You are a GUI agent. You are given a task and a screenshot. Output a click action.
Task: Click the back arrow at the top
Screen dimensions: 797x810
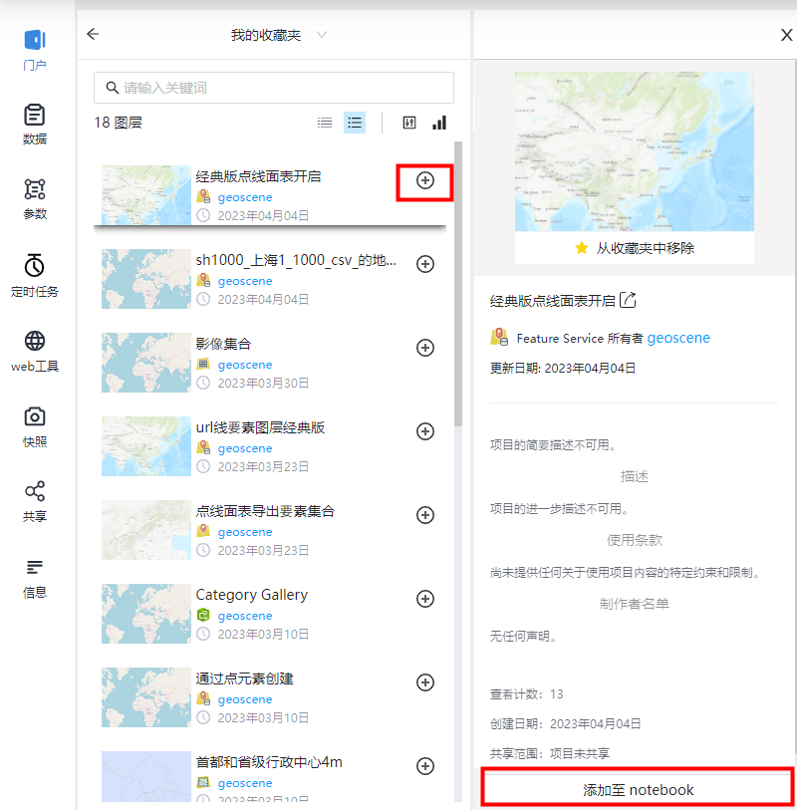click(x=93, y=34)
